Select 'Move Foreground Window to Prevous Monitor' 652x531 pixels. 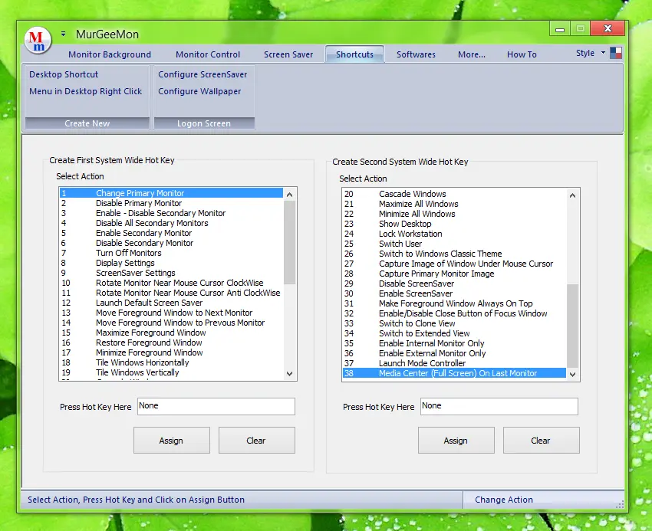pyautogui.click(x=171, y=323)
